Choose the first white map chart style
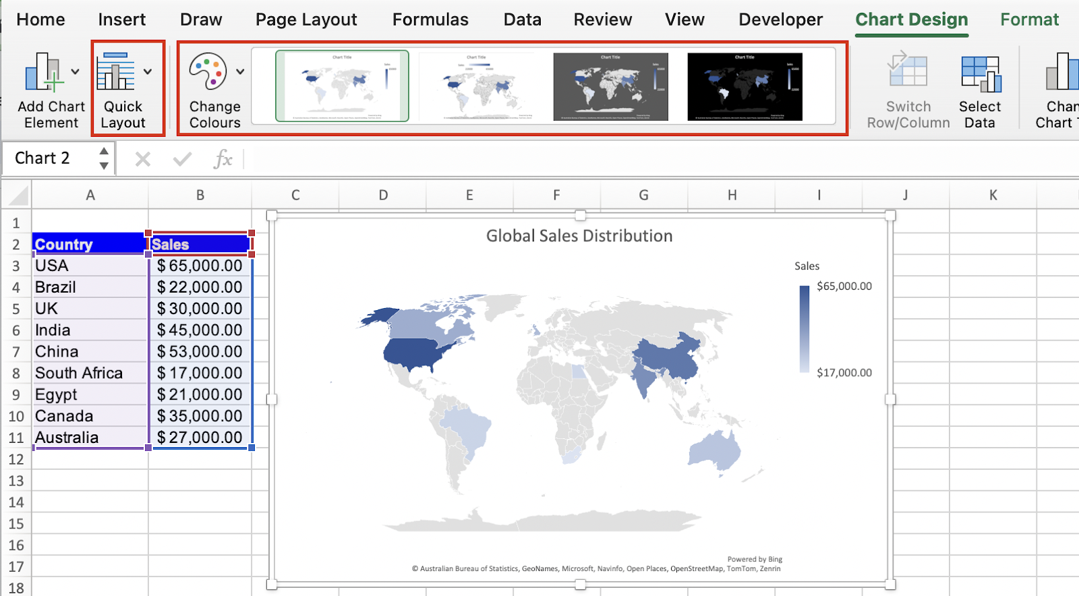1079x596 pixels. pyautogui.click(x=342, y=86)
